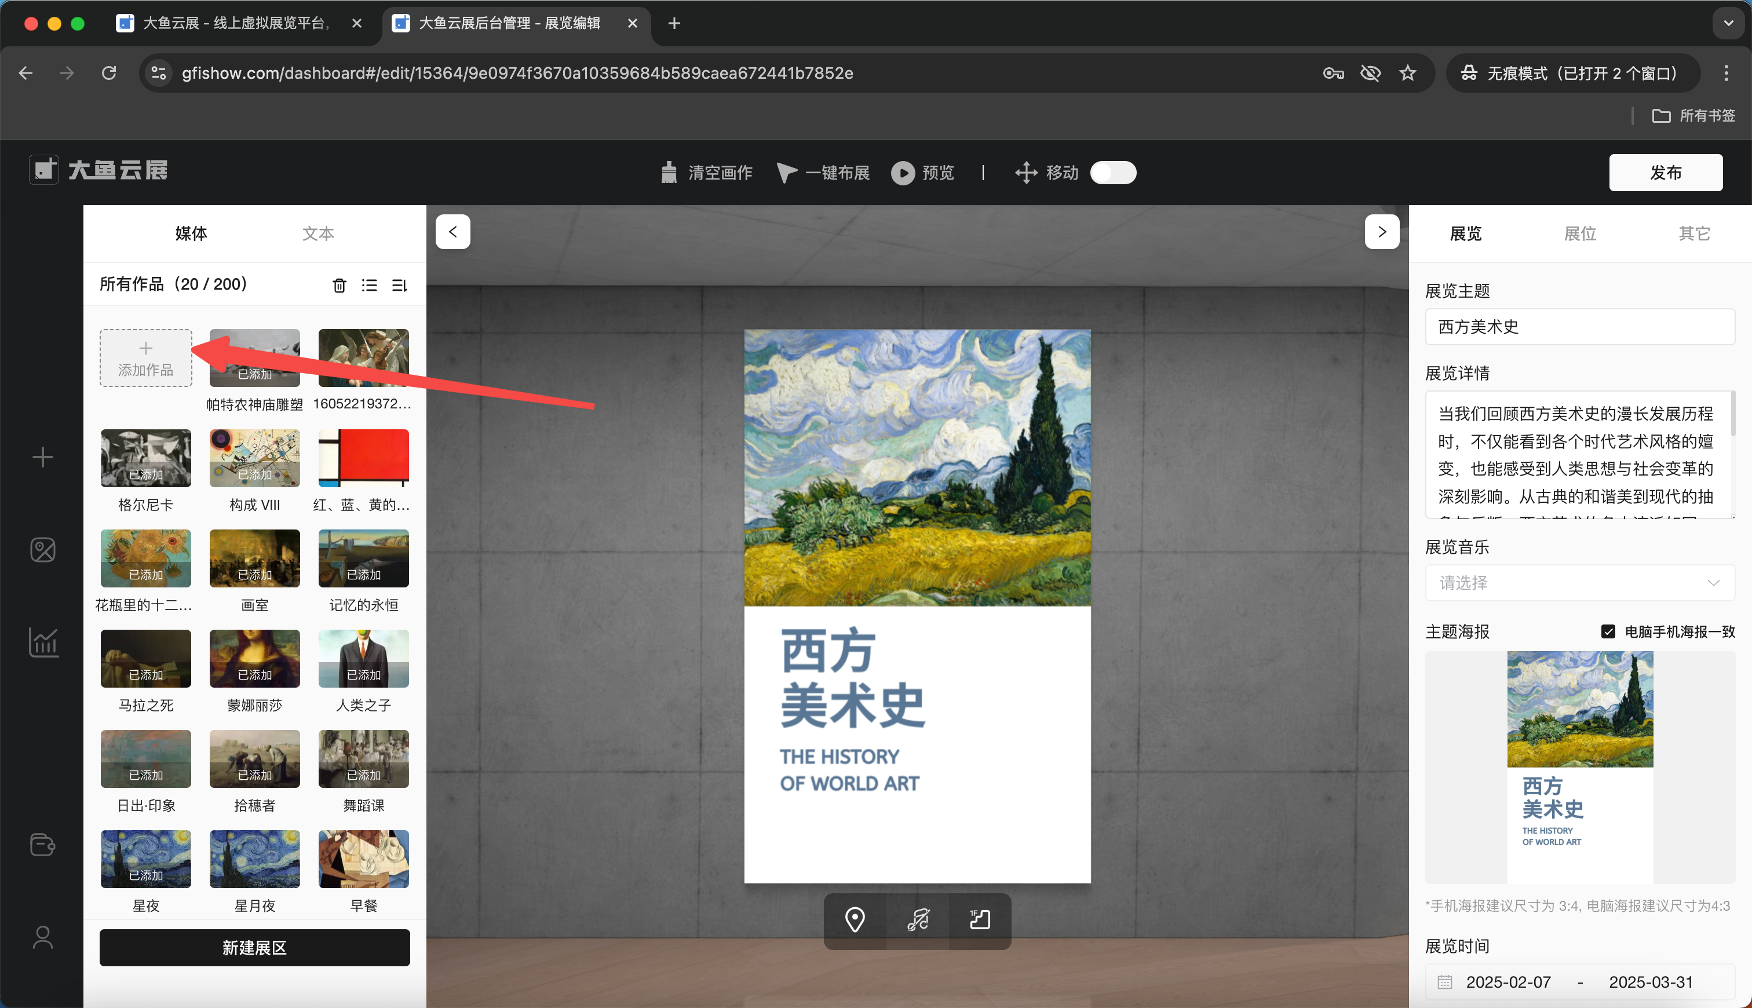Click the start date 2025-02-07 field
This screenshot has width=1752, height=1008.
click(x=1508, y=982)
